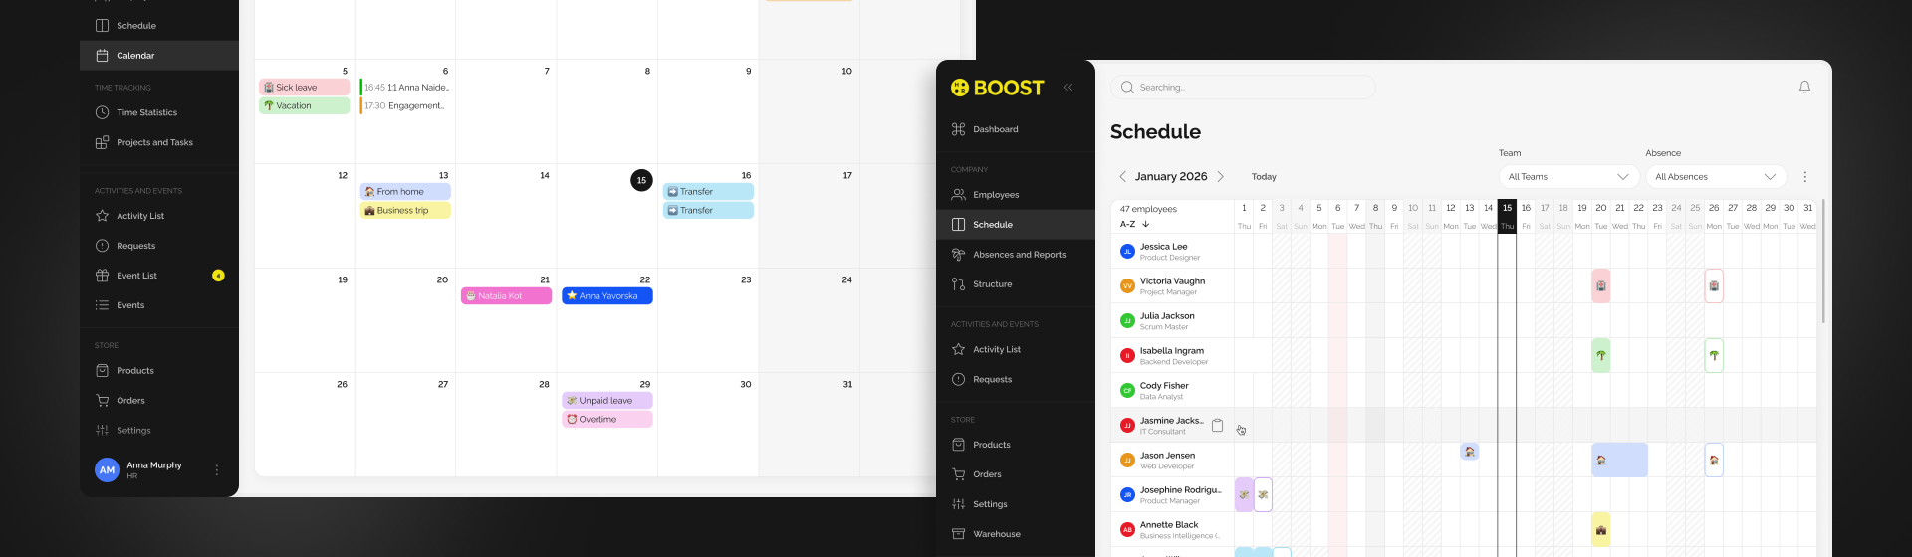The image size is (1912, 557).
Task: Open the options menu next to Anna Murphy
Action: 217,470
